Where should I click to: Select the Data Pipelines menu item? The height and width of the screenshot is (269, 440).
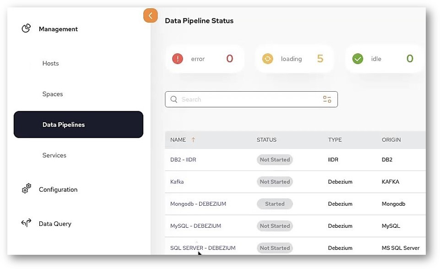(x=78, y=124)
